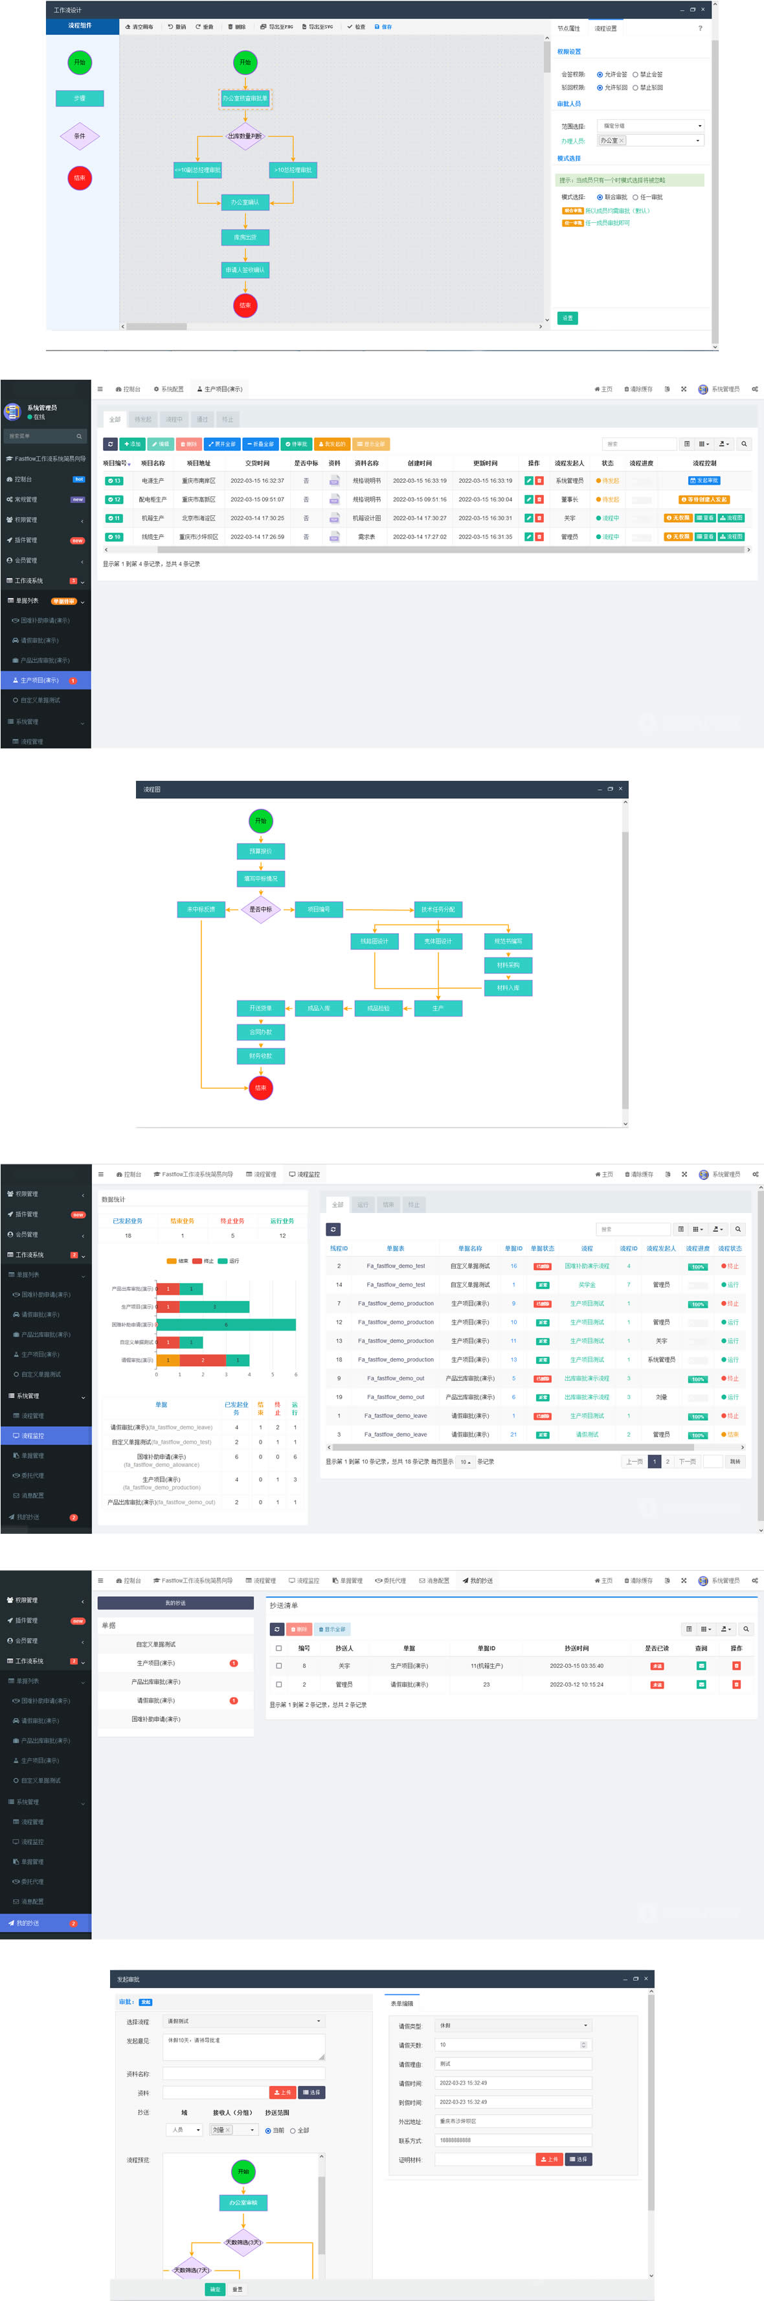
Task: Click the 重做 redo icon in workflow designer
Action: 198,27
